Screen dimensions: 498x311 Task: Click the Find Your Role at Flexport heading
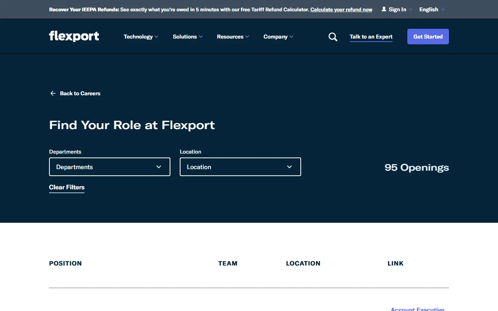coord(132,125)
